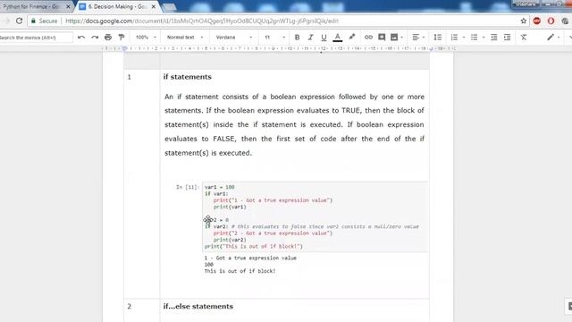Select the 6. Decision Making tab

pyautogui.click(x=117, y=6)
